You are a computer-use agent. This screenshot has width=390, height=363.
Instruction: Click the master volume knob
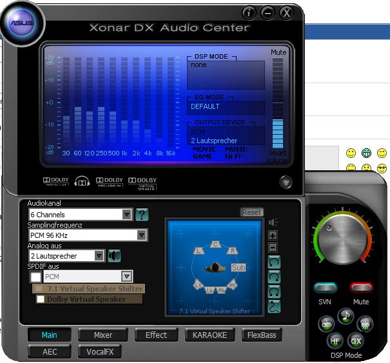pyautogui.click(x=343, y=239)
